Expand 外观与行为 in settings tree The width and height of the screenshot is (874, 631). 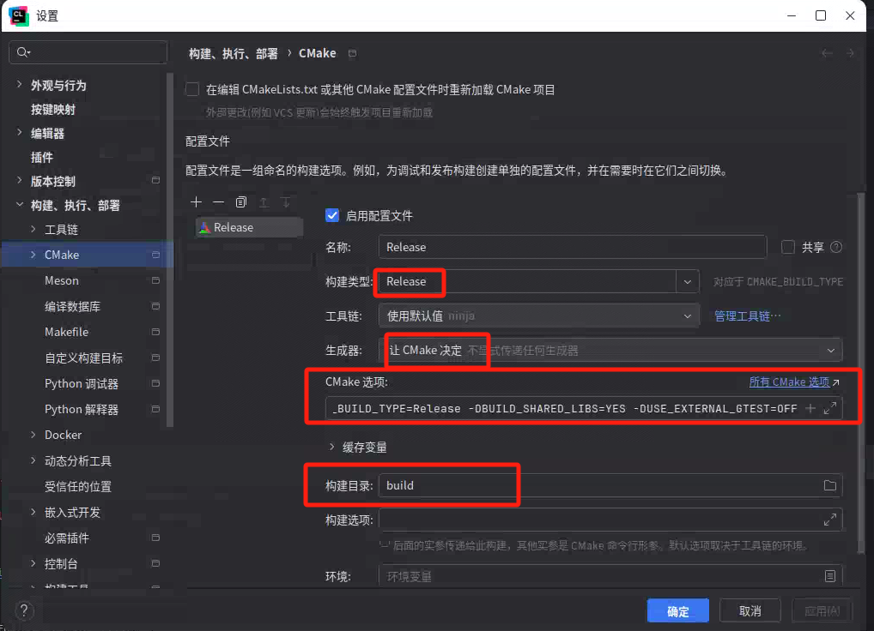pos(20,85)
